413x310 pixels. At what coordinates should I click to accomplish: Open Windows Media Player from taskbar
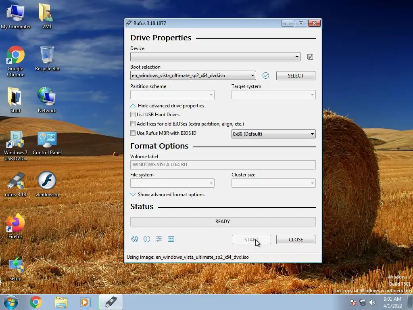(85, 302)
